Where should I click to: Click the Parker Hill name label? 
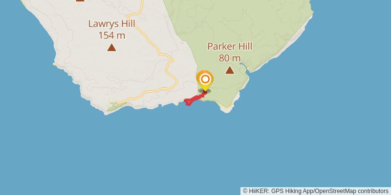pyautogui.click(x=230, y=46)
